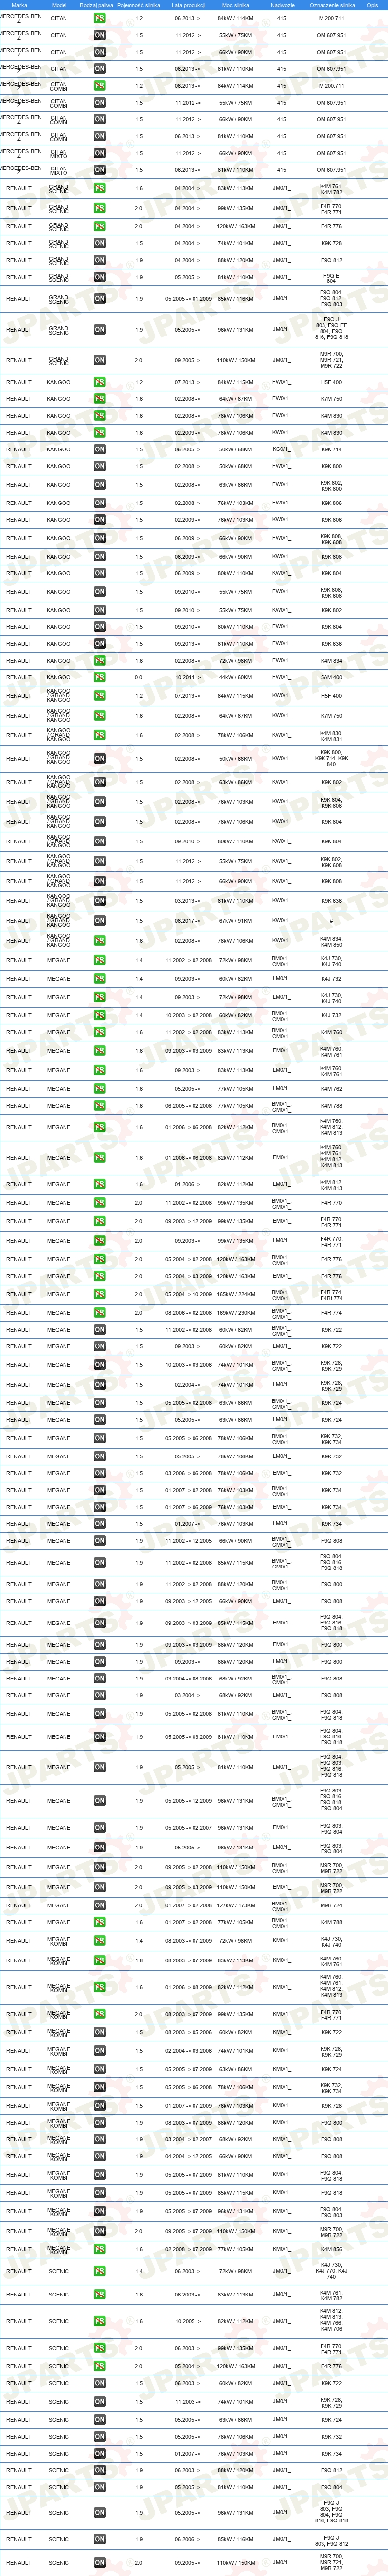The height and width of the screenshot is (2576, 388).
Task: Click PB icon for Megane Kombi K4M 856 row
Action: pos(100,2250)
